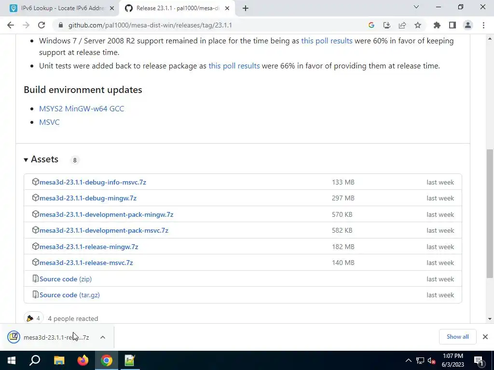This screenshot has width=494, height=370.
Task: Download mesa3d-23.1.1-debug-mingw.7z
Action: 88,198
